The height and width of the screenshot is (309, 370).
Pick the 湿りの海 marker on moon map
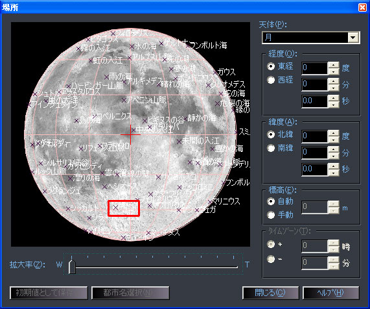point(70,179)
